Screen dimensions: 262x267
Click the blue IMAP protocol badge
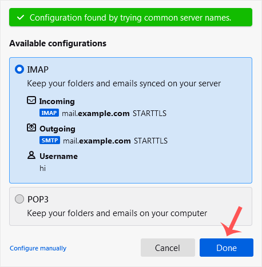tap(49, 113)
